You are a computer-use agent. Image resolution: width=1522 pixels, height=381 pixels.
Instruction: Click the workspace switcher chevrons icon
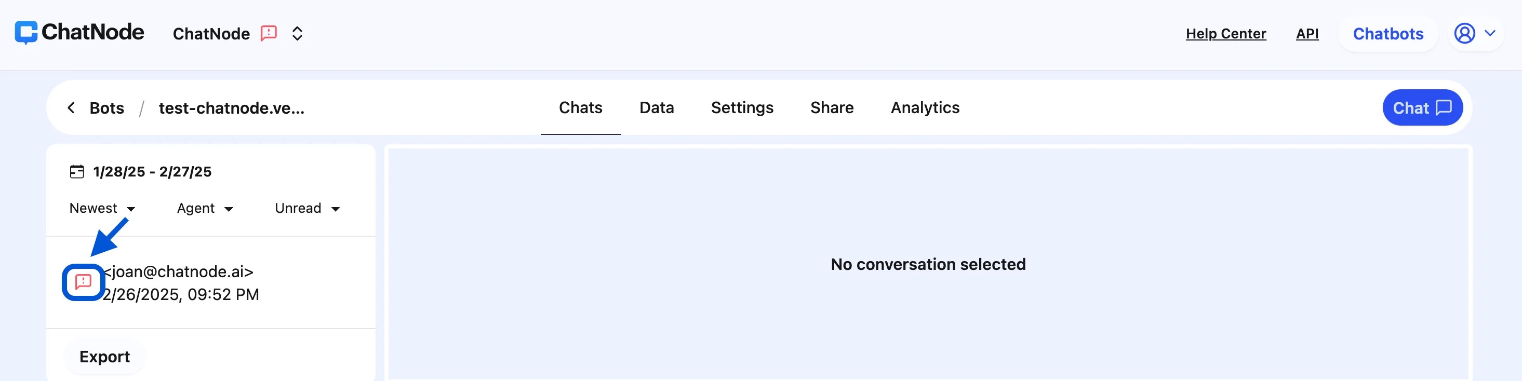click(x=297, y=34)
